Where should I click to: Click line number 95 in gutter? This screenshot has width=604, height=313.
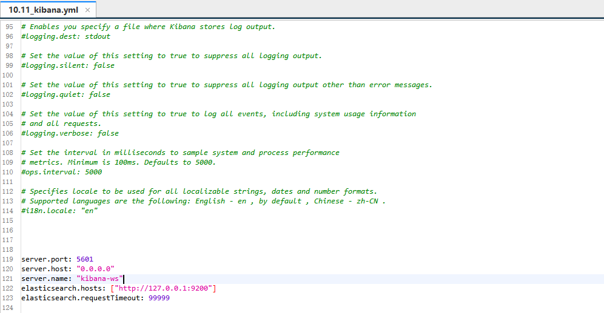(x=9, y=27)
